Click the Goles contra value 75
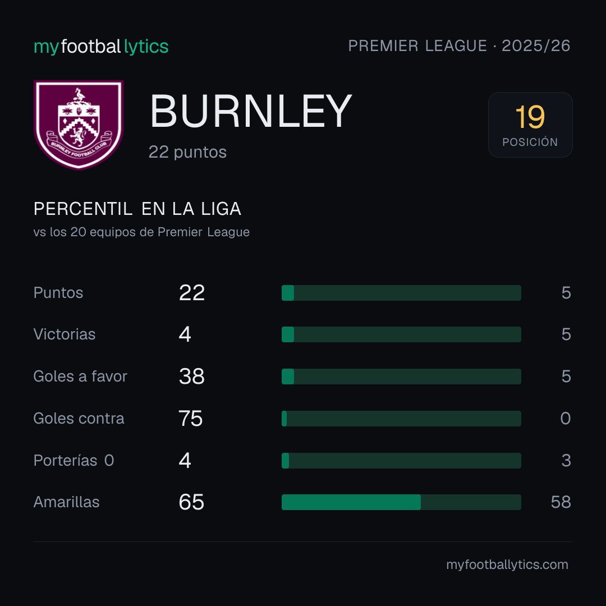This screenshot has height=606, width=606. point(191,419)
